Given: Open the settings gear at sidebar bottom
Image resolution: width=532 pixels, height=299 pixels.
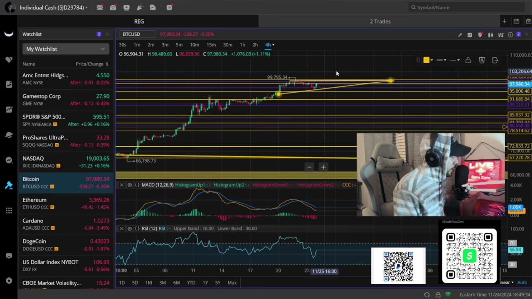Looking at the screenshot, I should (x=9, y=281).
